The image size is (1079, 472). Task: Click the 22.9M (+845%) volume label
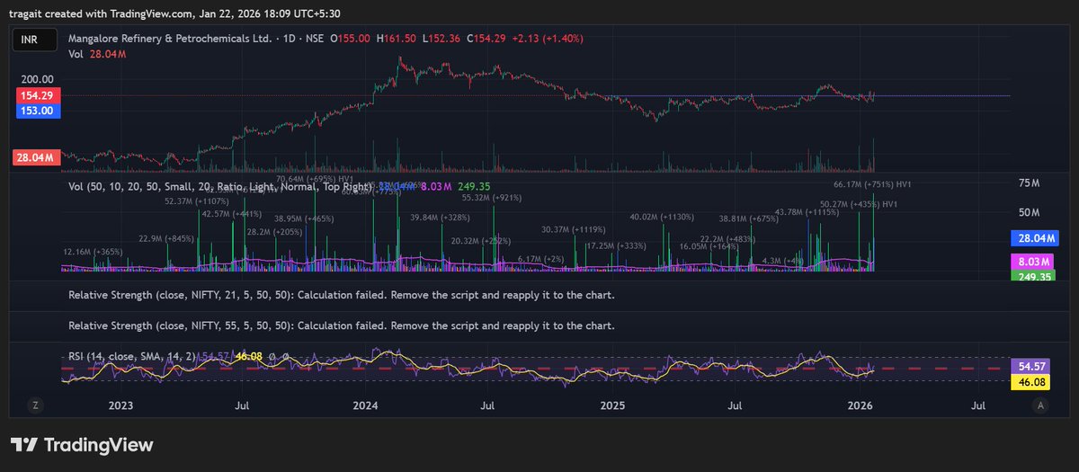coord(166,239)
